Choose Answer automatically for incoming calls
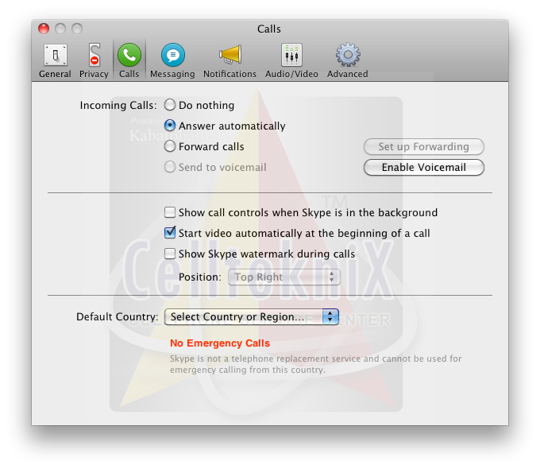The height and width of the screenshot is (469, 540). [170, 126]
